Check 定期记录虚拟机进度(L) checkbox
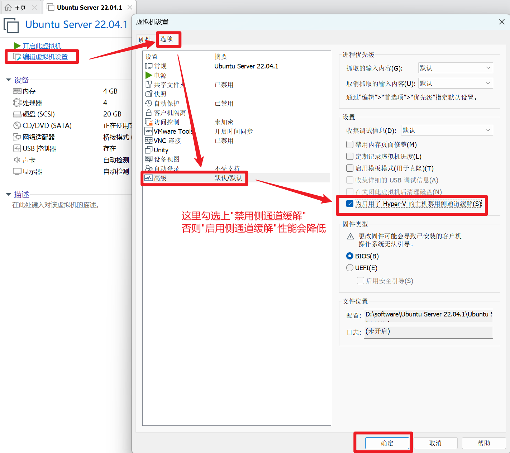510x453 pixels. (x=350, y=156)
